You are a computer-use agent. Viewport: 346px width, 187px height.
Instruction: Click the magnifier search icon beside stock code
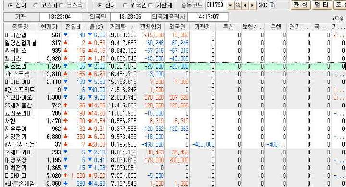point(238,5)
